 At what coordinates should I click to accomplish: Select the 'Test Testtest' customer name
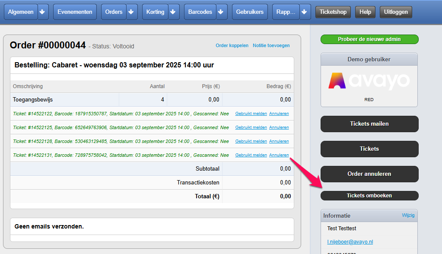pyautogui.click(x=342, y=229)
